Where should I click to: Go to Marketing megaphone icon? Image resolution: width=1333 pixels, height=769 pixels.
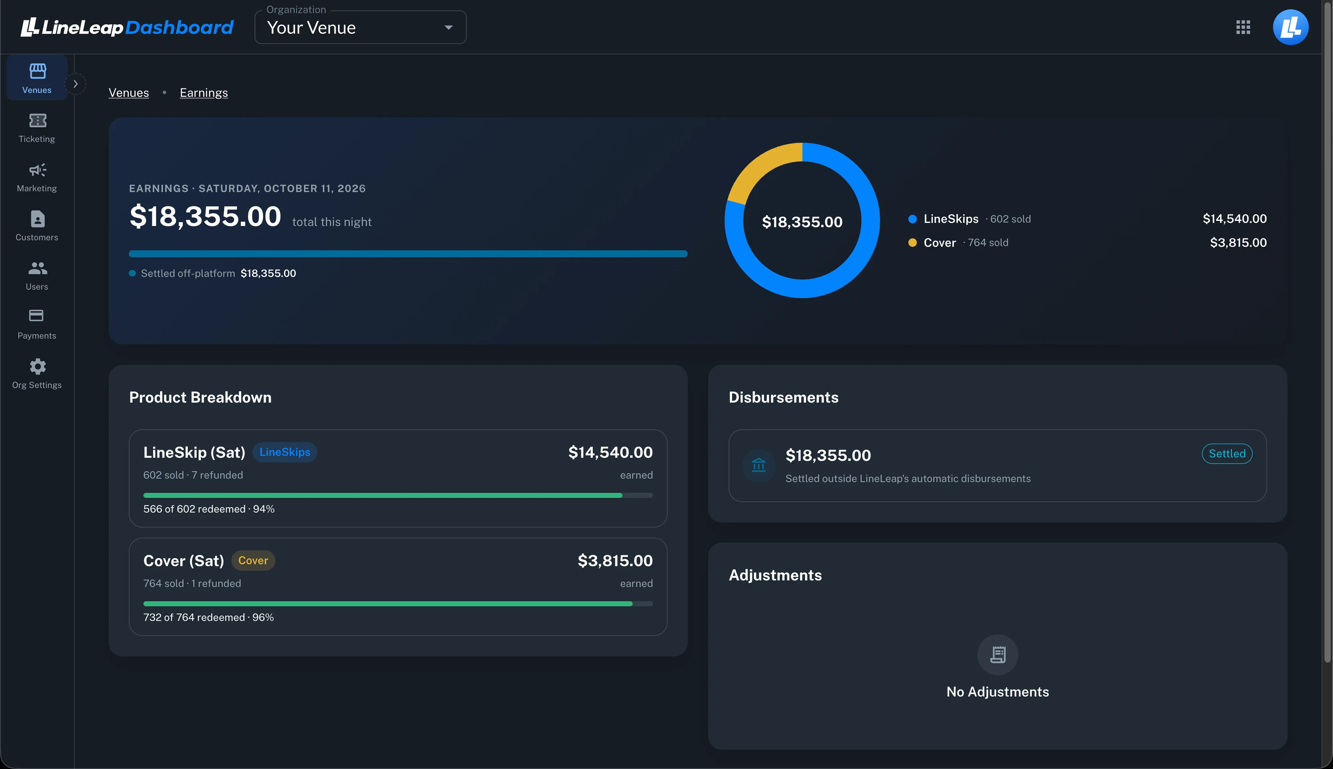[38, 170]
